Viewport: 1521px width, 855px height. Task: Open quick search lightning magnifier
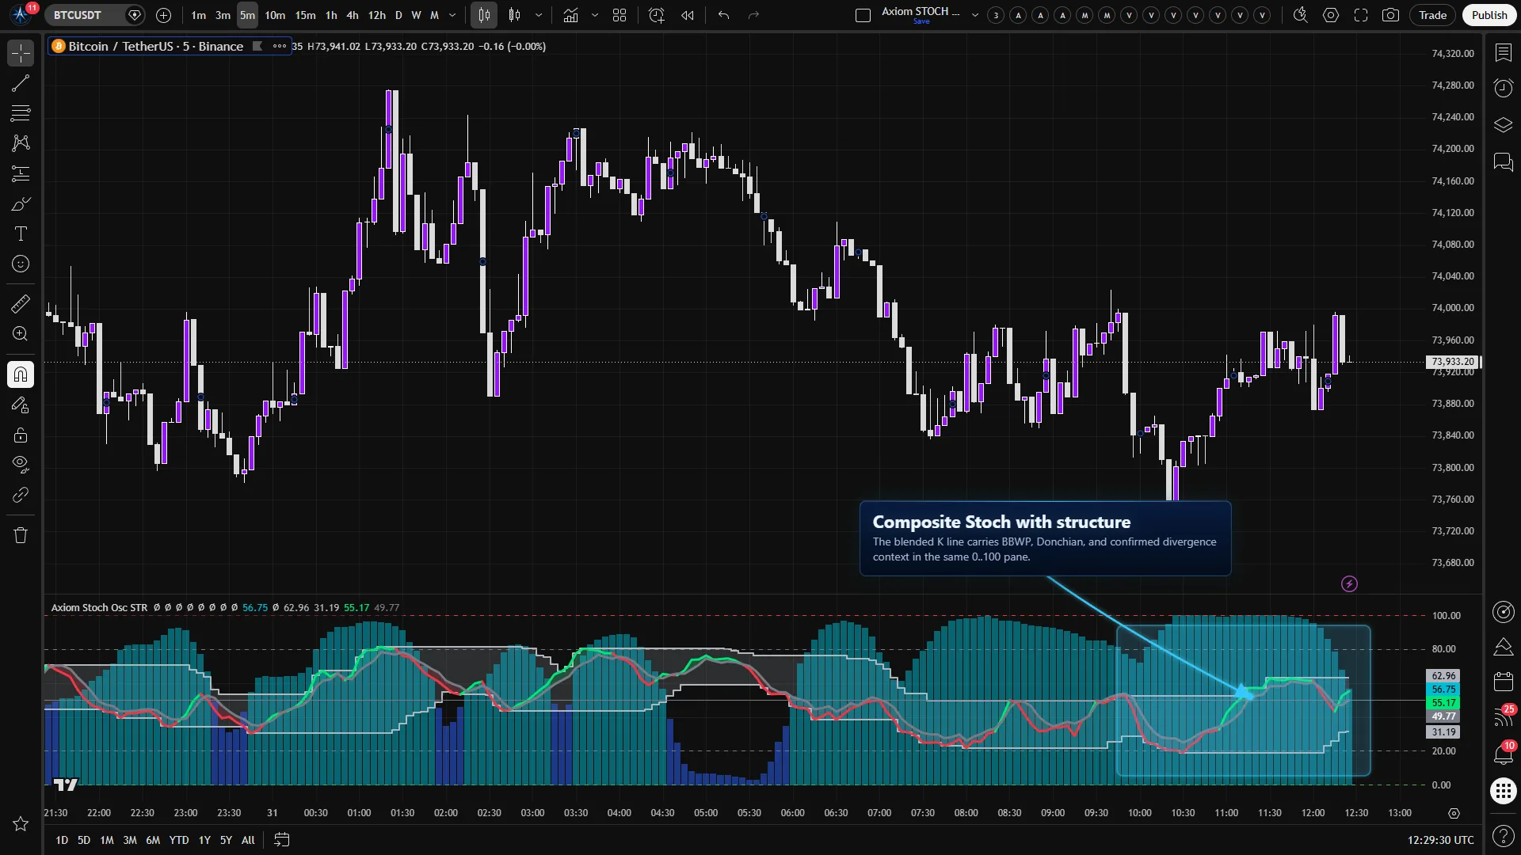pos(1300,15)
